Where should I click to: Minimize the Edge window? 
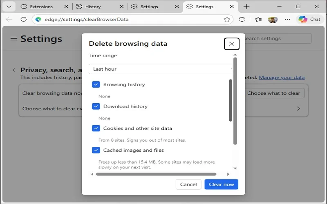[279, 7]
